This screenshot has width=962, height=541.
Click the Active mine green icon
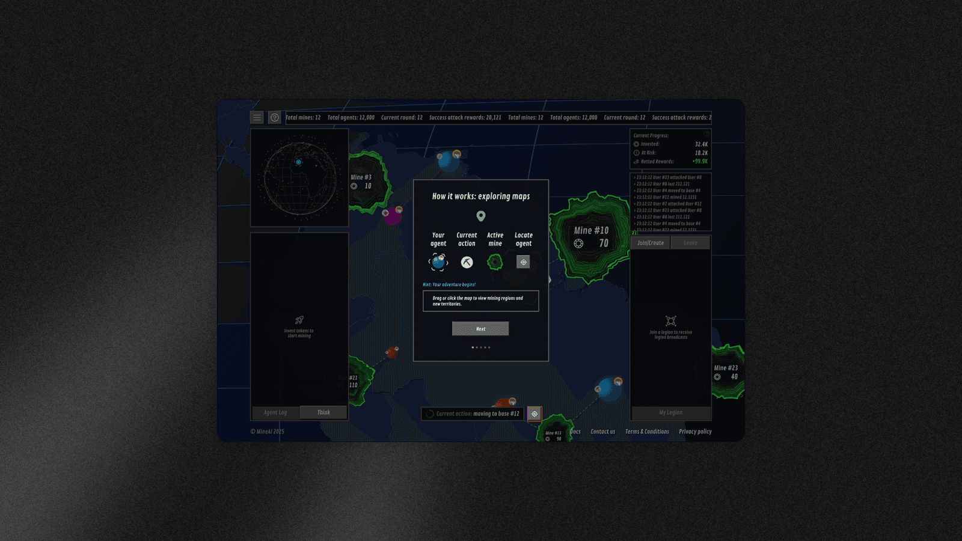coord(495,262)
